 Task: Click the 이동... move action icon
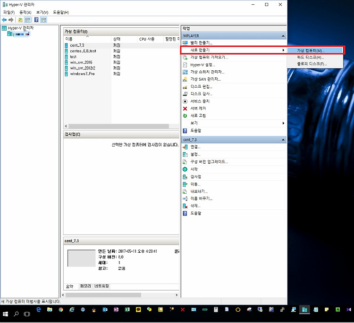coord(185,184)
